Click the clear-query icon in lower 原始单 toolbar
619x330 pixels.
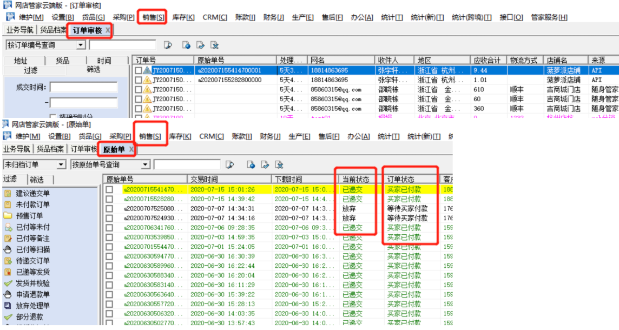[279, 164]
